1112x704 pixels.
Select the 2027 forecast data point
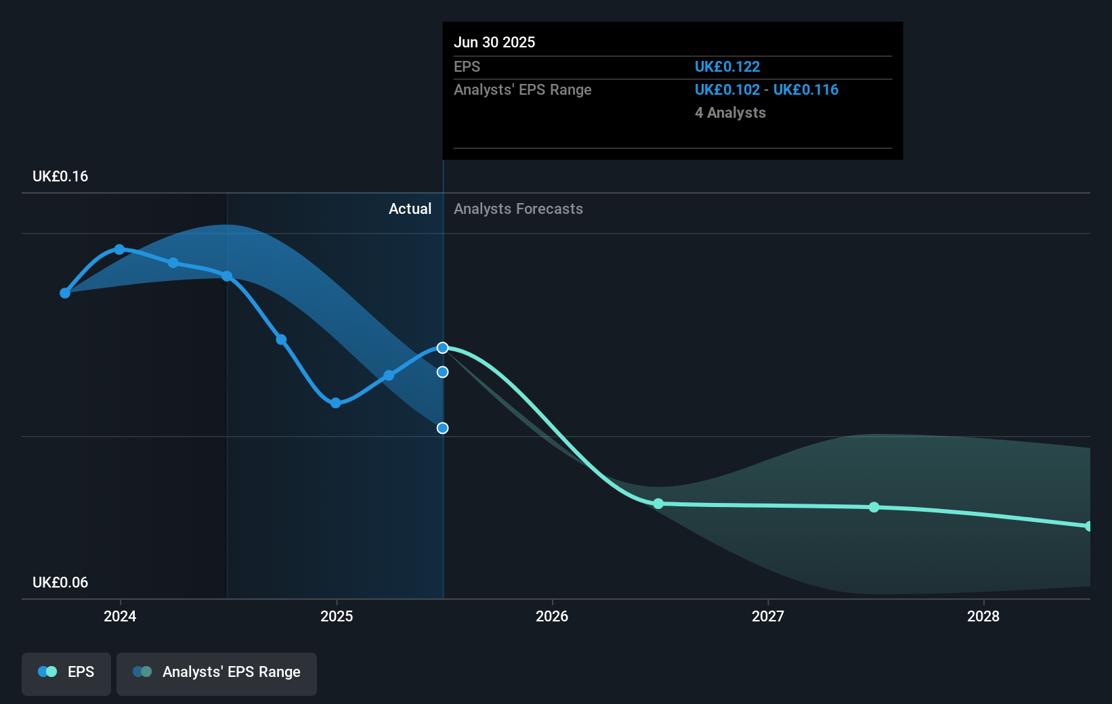pos(874,507)
